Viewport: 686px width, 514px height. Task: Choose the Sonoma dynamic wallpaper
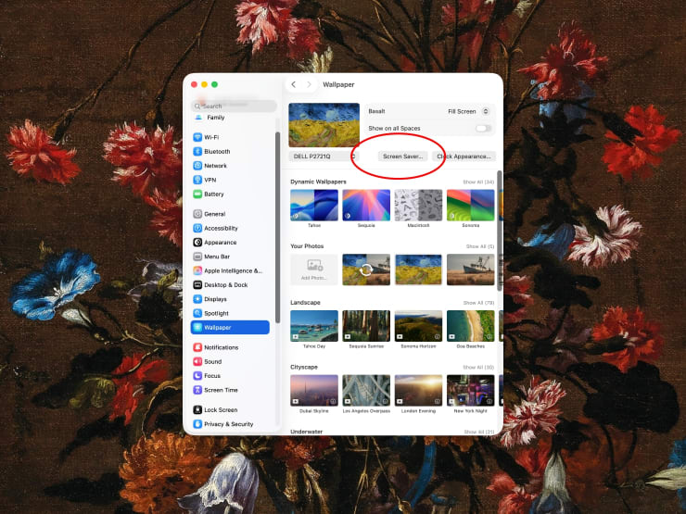470,205
